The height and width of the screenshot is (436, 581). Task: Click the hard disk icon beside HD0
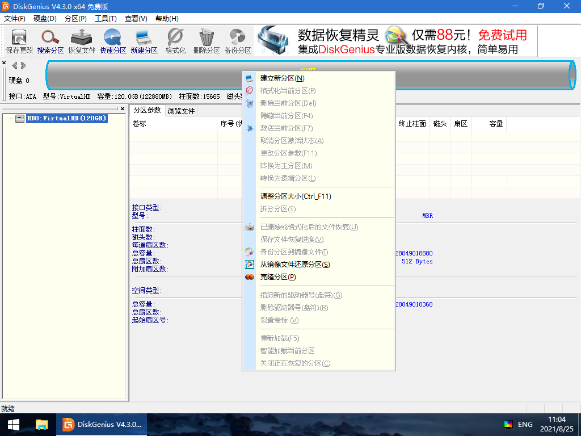(20, 119)
